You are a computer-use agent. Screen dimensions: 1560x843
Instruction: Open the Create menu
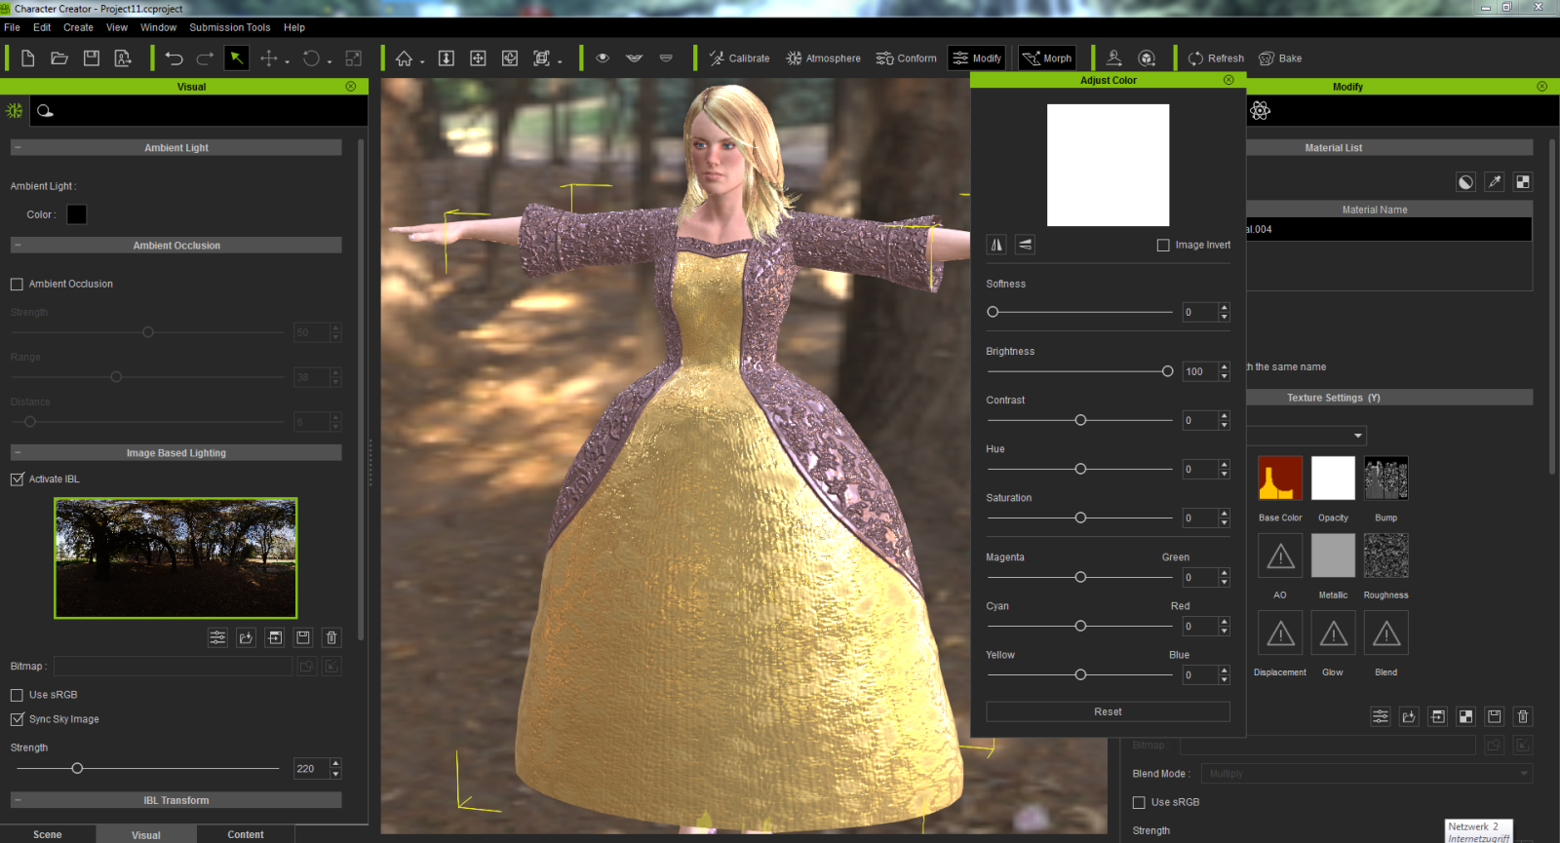click(79, 27)
